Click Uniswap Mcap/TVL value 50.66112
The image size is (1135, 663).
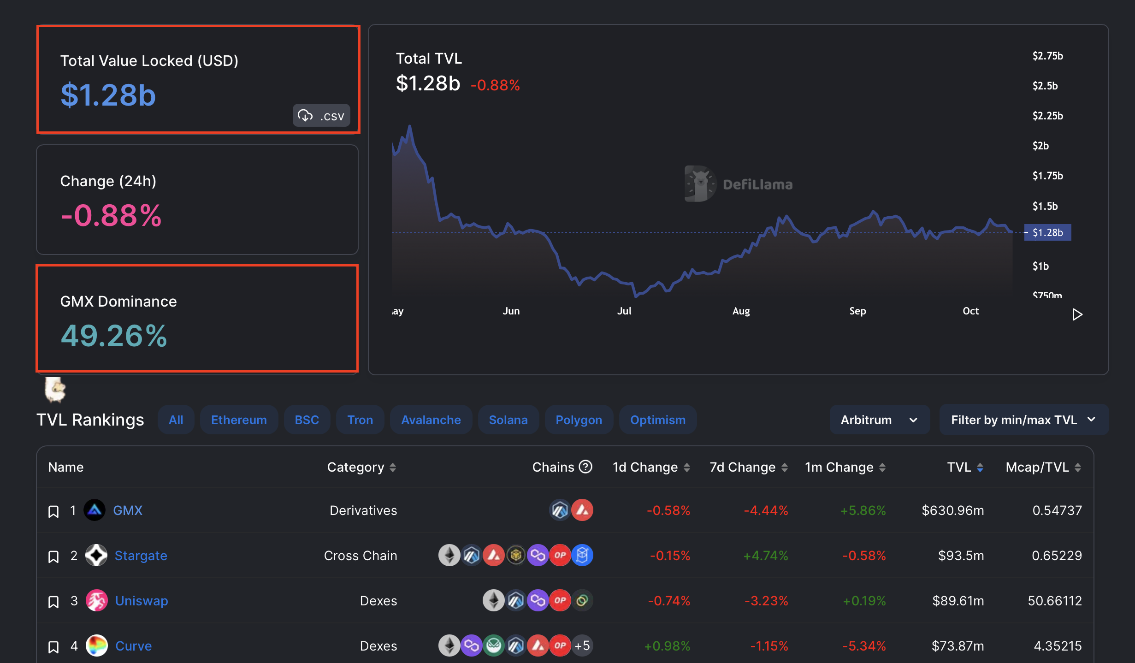[1055, 601]
